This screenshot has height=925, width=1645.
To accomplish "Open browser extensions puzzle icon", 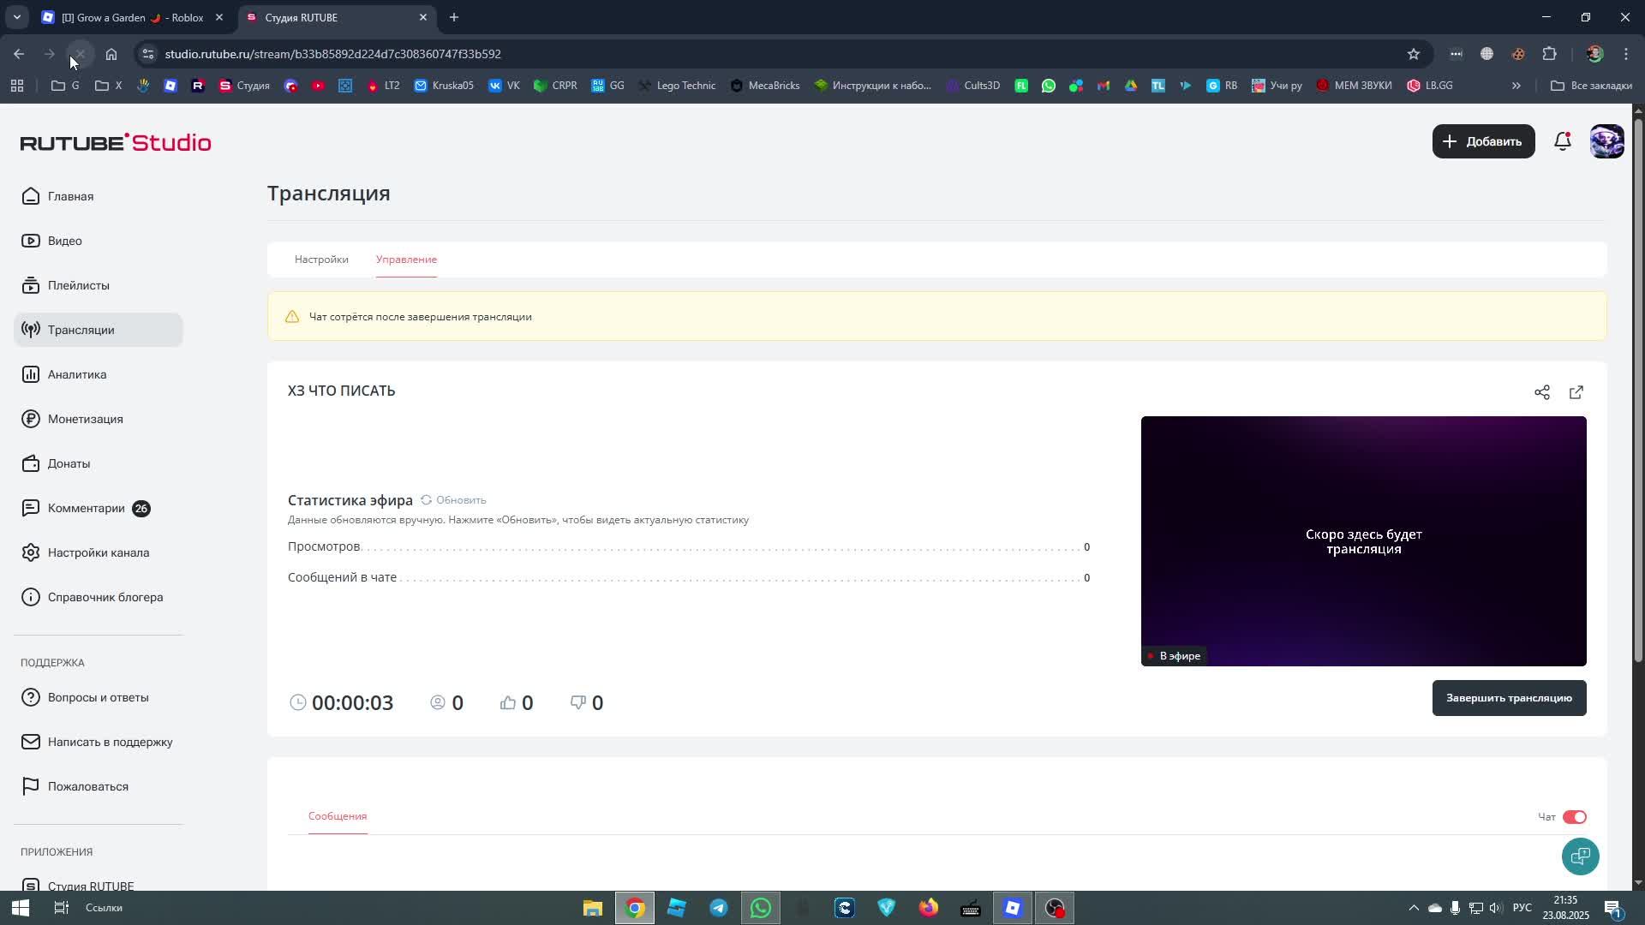I will [x=1549, y=54].
